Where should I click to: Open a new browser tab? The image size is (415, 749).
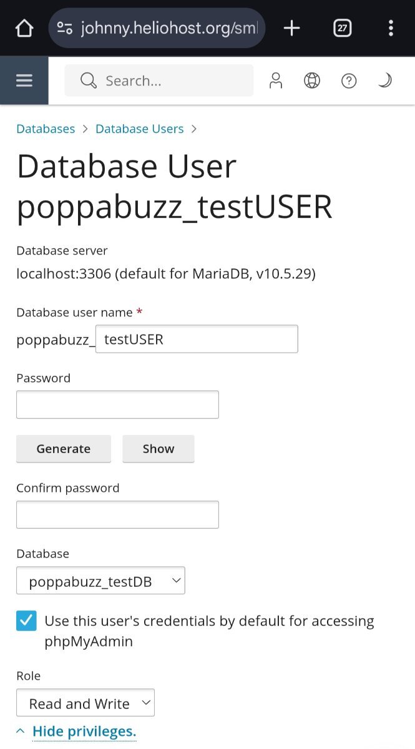[291, 28]
